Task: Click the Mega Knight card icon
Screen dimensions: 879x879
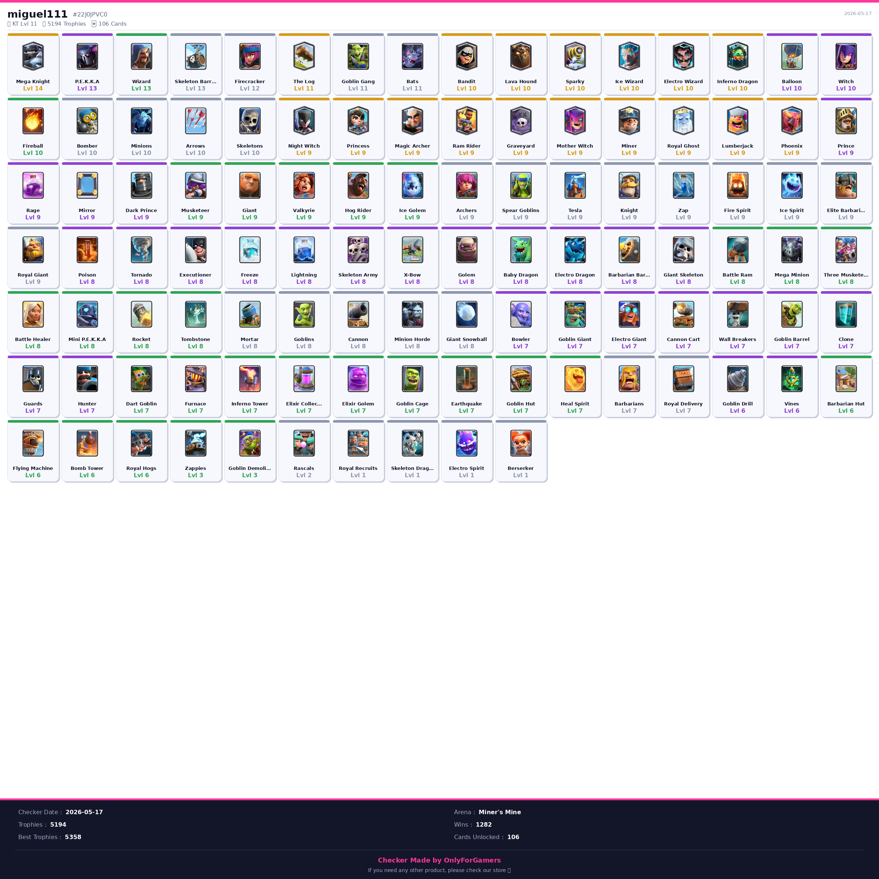Action: click(33, 56)
